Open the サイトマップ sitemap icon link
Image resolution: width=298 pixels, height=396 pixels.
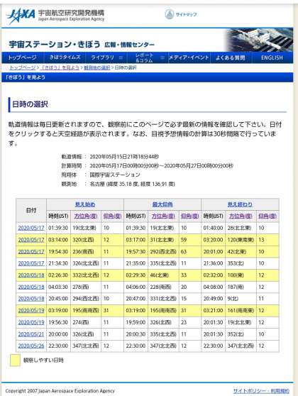(x=181, y=14)
